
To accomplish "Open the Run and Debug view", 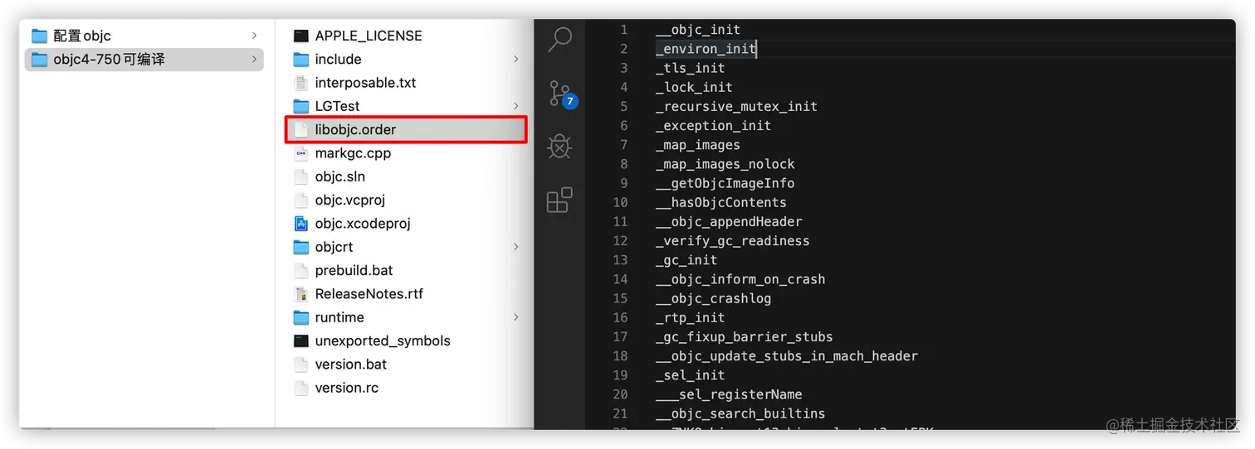I will [x=560, y=147].
